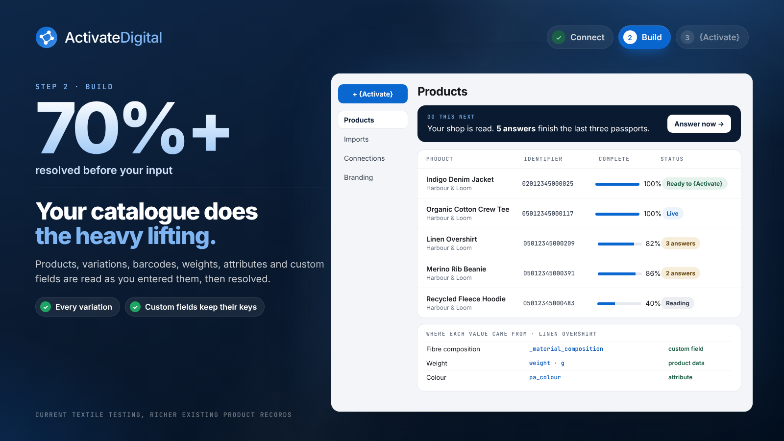This screenshot has height=441, width=784.
Task: Click the 70%+ headline figure
Action: [133, 128]
